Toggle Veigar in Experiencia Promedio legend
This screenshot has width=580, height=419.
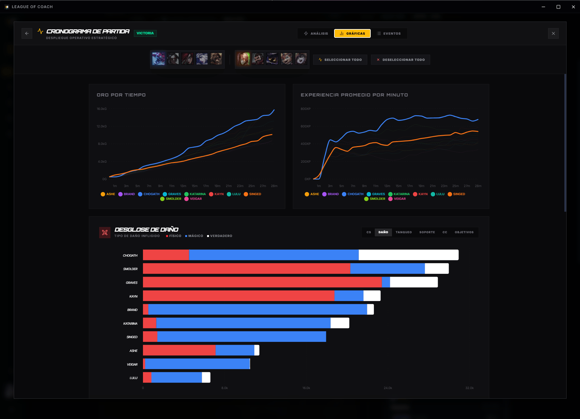pos(397,199)
